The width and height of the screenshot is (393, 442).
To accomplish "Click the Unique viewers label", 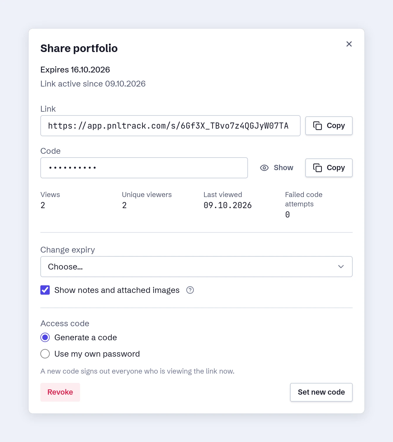I will pyautogui.click(x=147, y=195).
